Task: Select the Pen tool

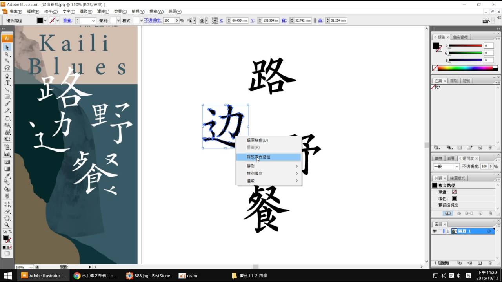Action: pyautogui.click(x=7, y=76)
